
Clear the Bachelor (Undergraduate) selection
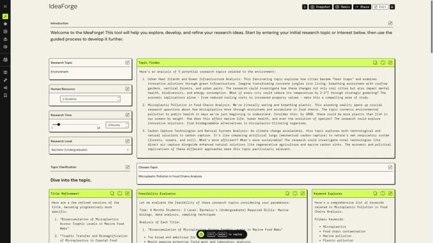(x=127, y=150)
